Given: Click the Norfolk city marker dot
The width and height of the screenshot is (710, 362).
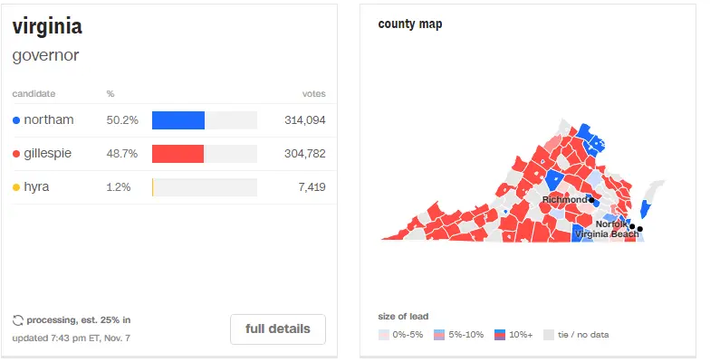Looking at the screenshot, I should pos(632,225).
